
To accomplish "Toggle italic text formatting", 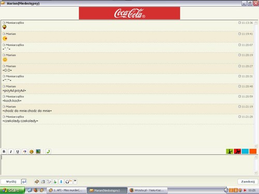I will tap(11, 152).
